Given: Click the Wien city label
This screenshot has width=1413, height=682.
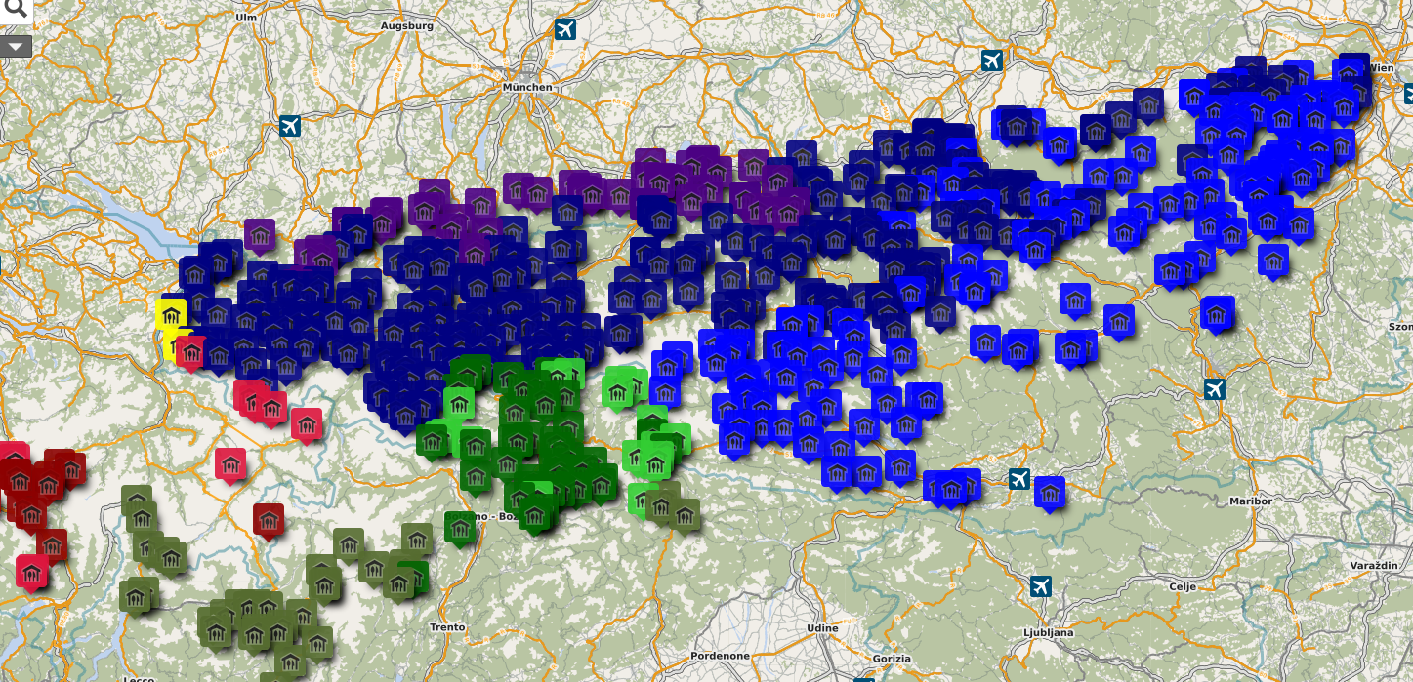Looking at the screenshot, I should coord(1382,67).
